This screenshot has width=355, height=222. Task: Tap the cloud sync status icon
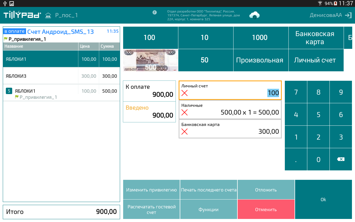254,15
